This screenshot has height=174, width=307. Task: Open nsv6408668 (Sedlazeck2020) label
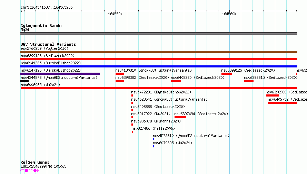tap(158, 107)
